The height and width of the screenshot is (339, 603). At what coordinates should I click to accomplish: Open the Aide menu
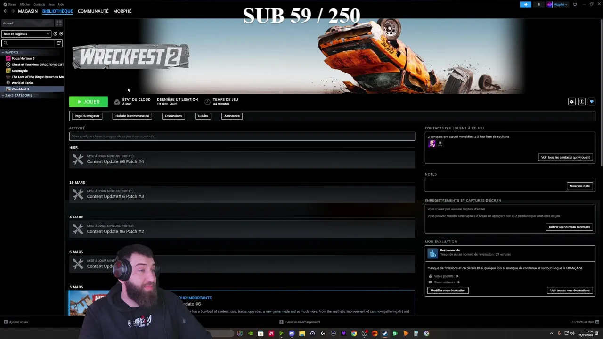coord(61,4)
